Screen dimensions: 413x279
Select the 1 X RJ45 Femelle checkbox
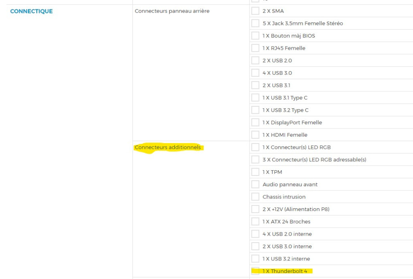255,48
